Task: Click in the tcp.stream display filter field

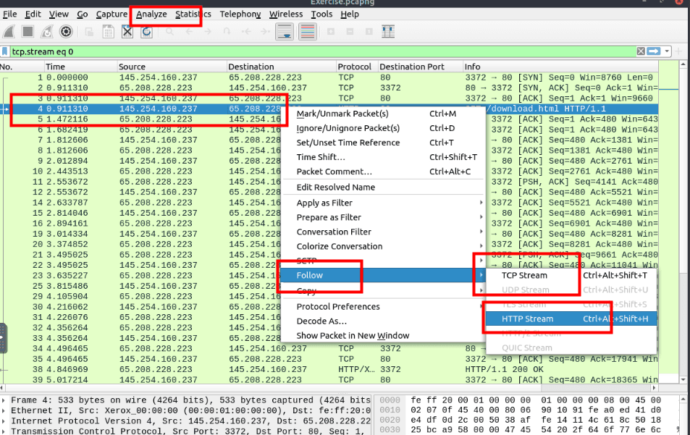Action: 290,51
